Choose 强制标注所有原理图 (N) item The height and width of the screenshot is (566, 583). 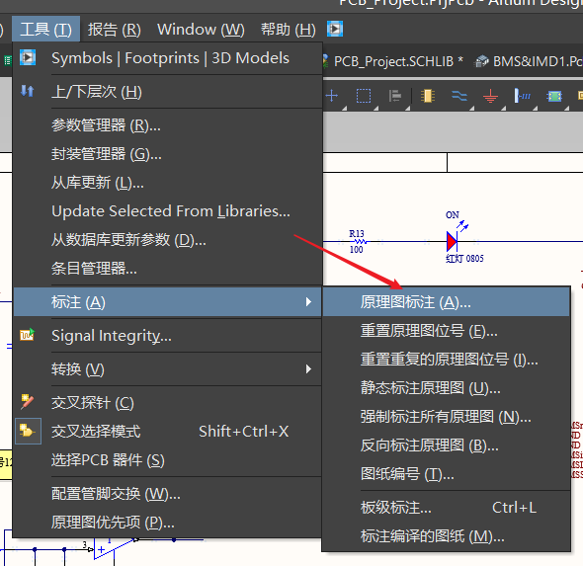point(447,416)
